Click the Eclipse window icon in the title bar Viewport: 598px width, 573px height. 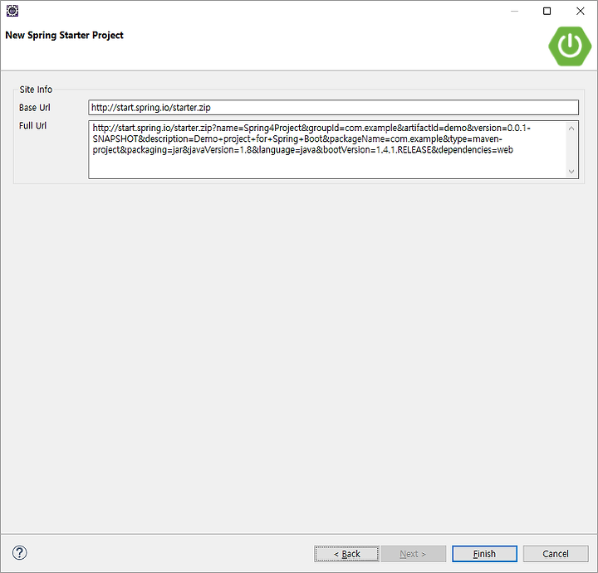[x=12, y=11]
